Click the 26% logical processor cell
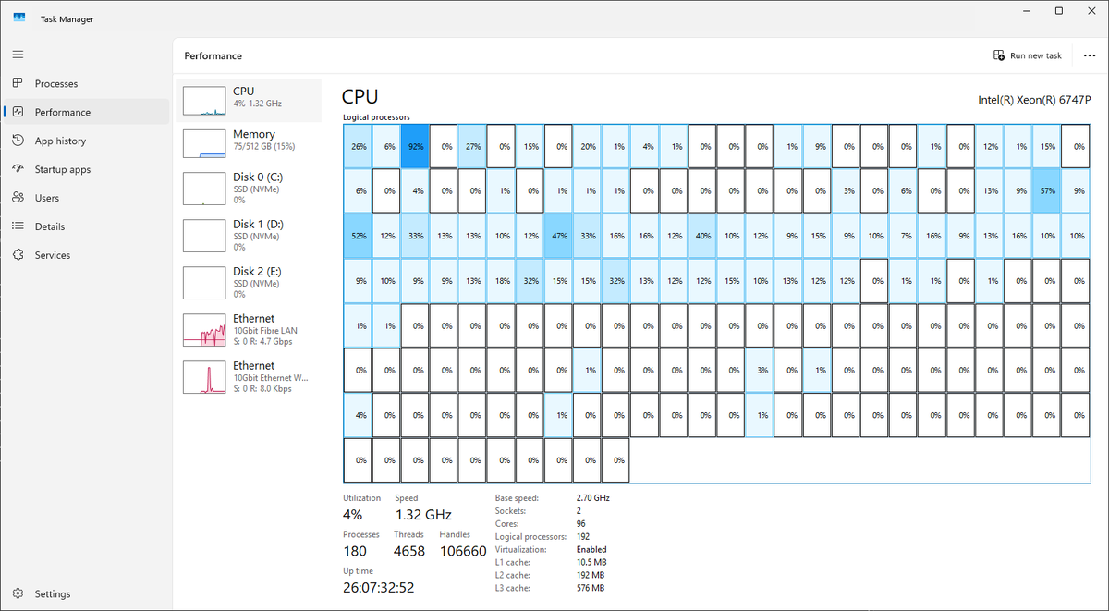1109x611 pixels. click(359, 146)
